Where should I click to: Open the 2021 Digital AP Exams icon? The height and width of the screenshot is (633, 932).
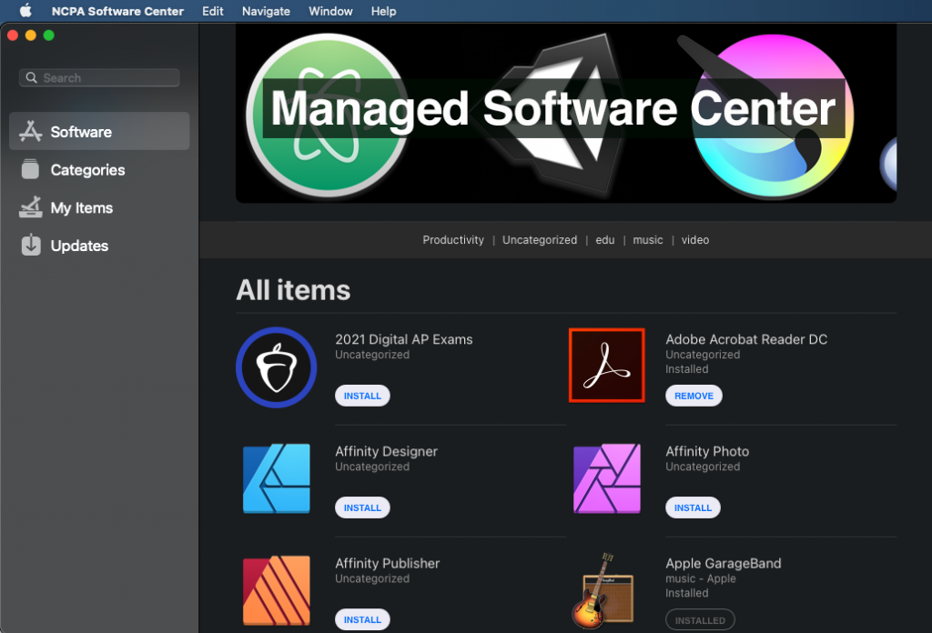[276, 367]
